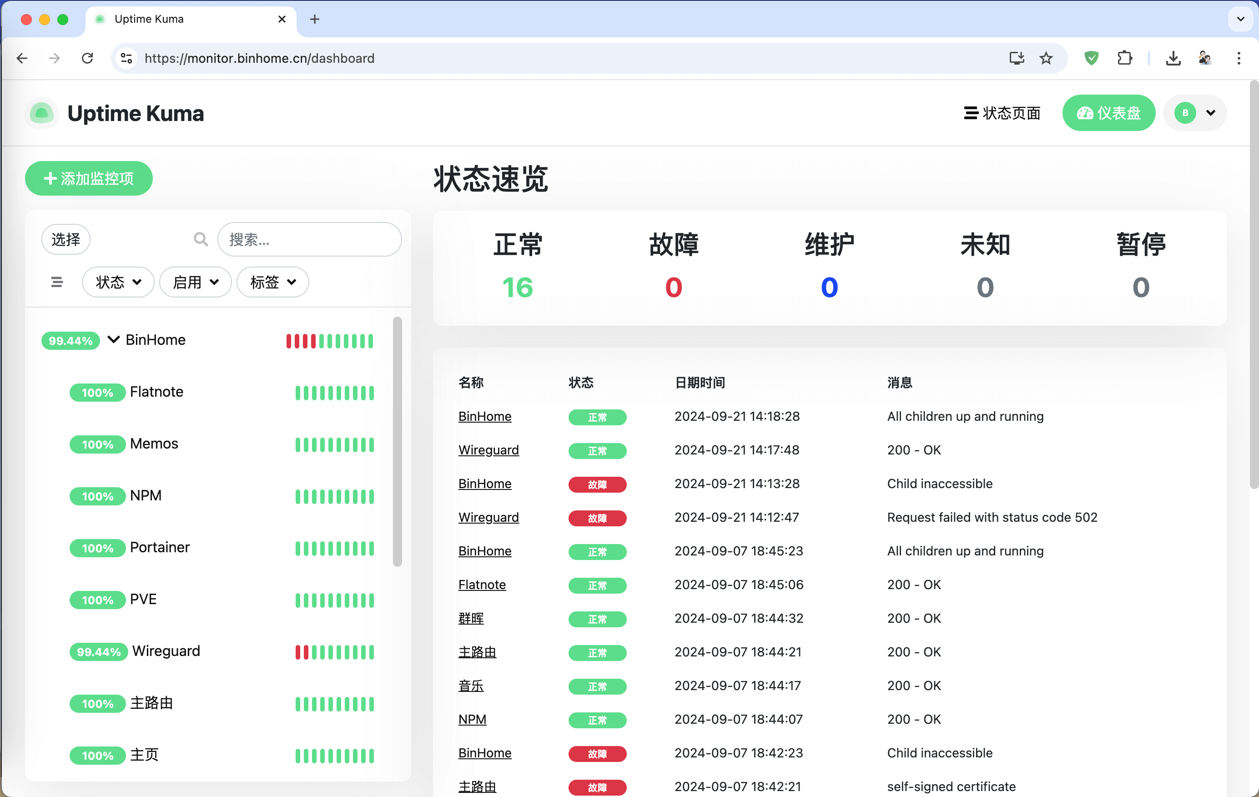Open a new browser tab
The height and width of the screenshot is (797, 1259).
[x=314, y=20]
